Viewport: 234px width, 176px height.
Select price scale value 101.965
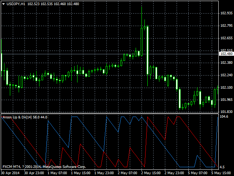(226, 100)
